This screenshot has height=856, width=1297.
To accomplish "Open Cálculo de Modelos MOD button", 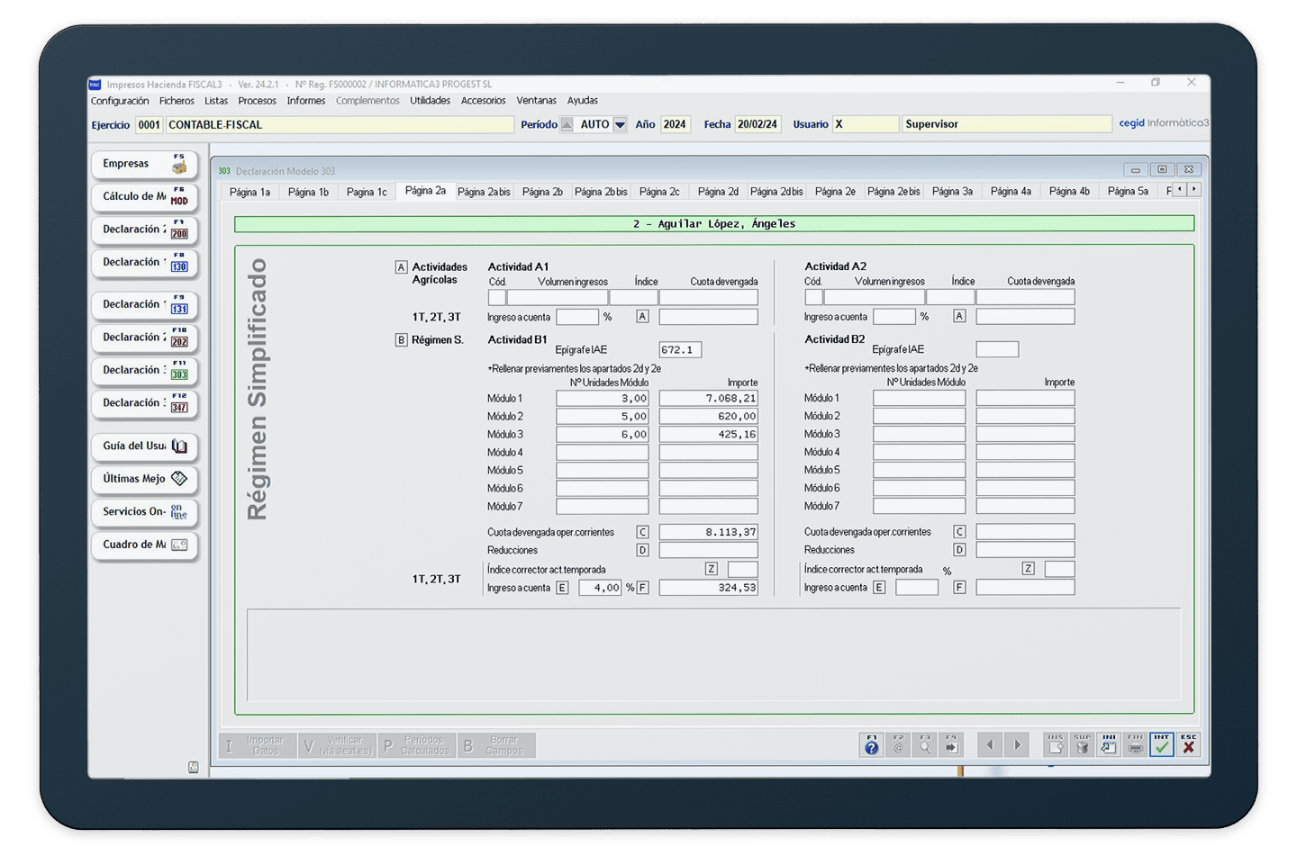I will 144,197.
